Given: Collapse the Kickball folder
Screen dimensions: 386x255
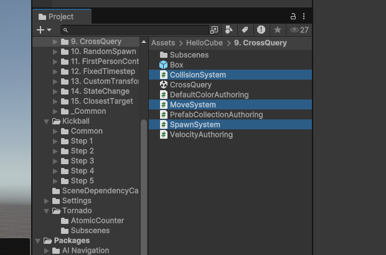Looking at the screenshot, I should [x=46, y=121].
